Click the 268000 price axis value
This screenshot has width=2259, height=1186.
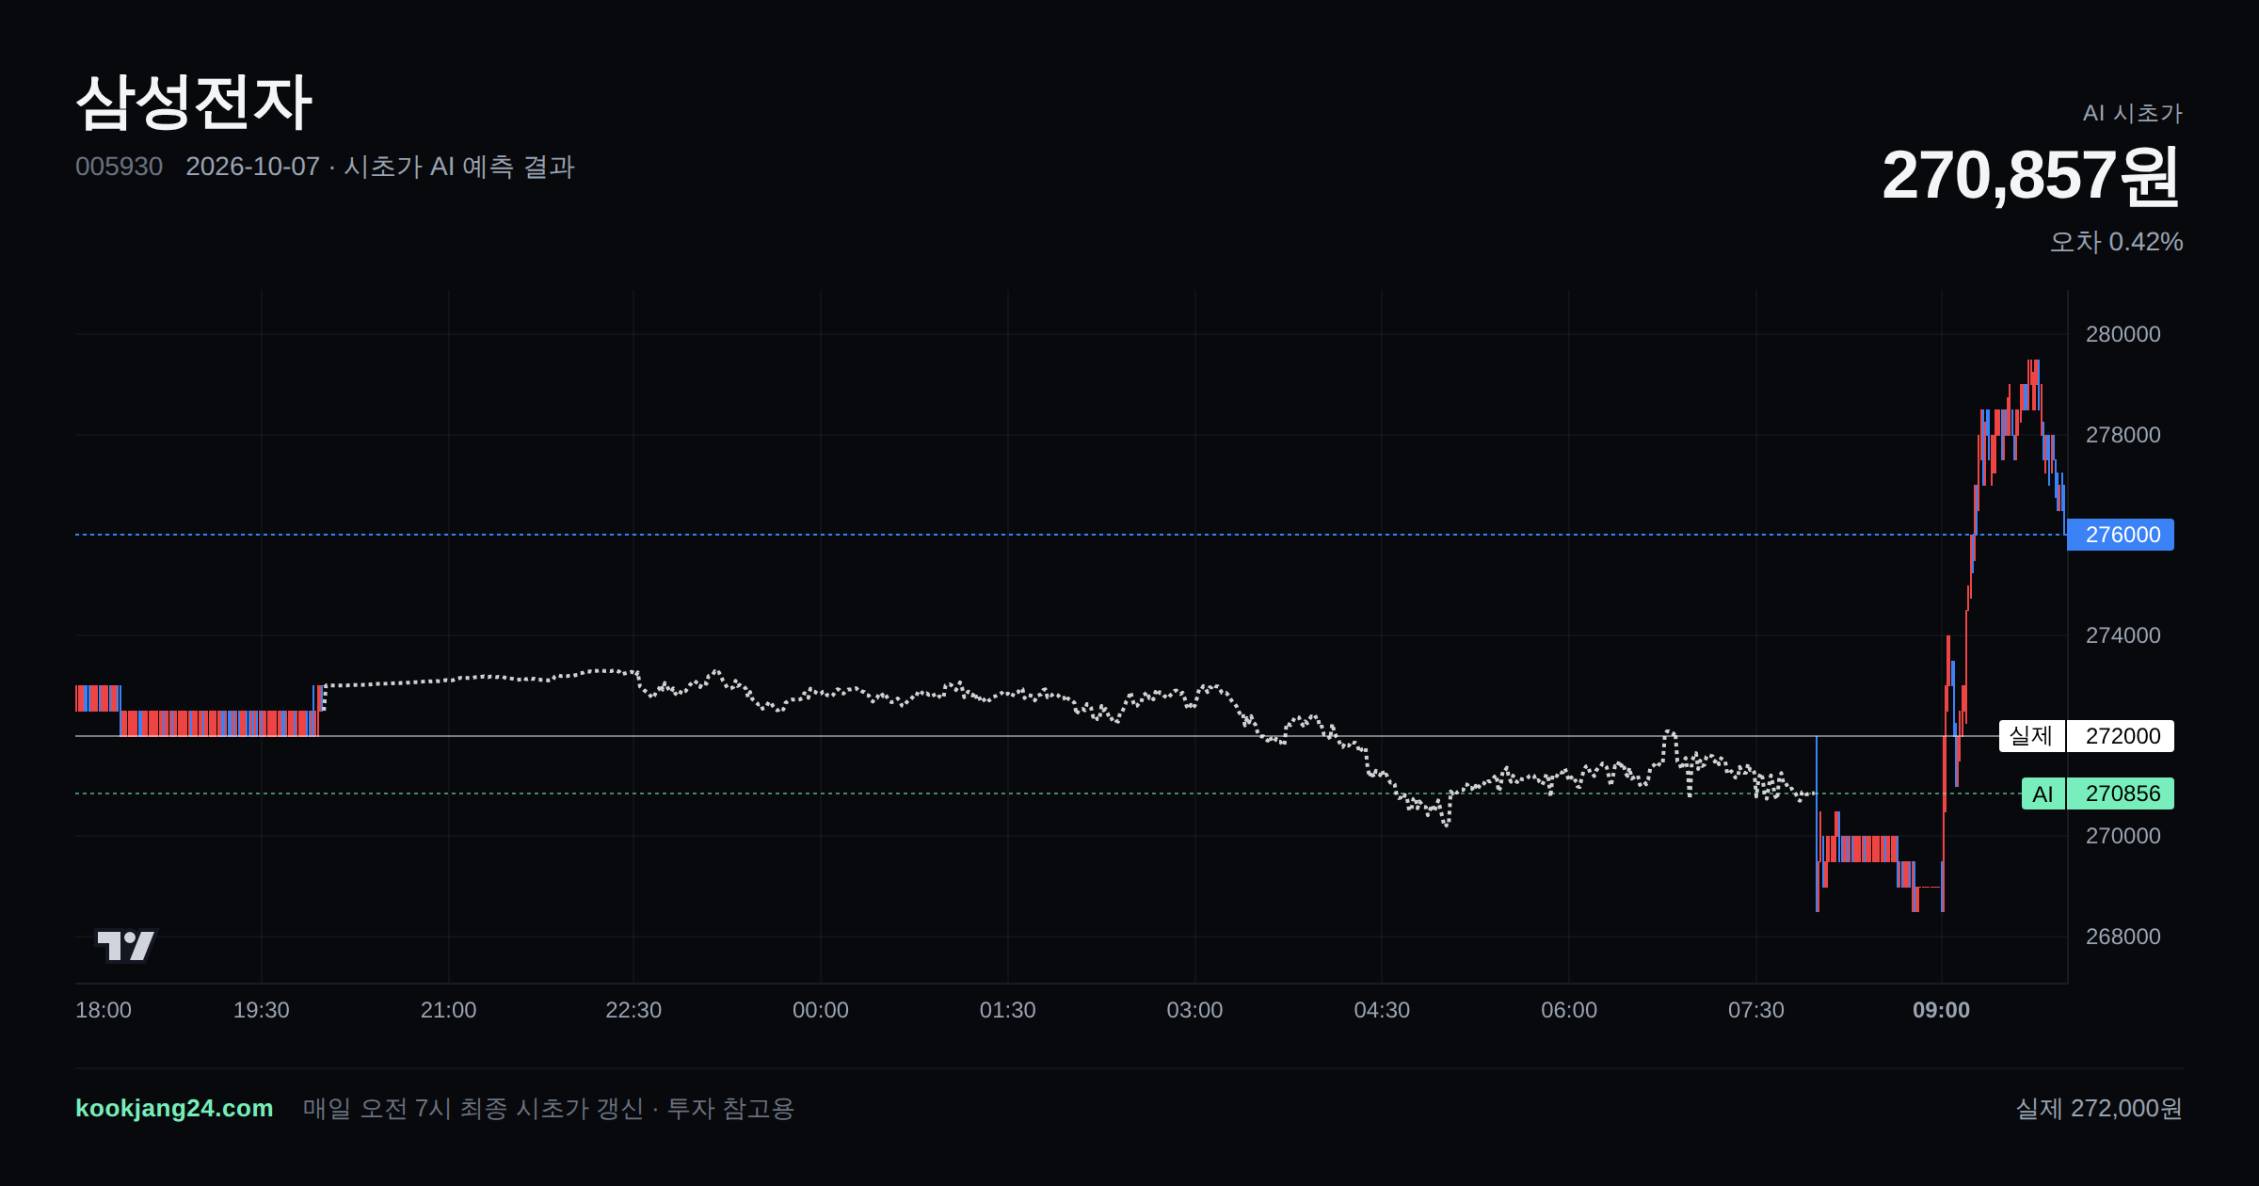(2123, 937)
